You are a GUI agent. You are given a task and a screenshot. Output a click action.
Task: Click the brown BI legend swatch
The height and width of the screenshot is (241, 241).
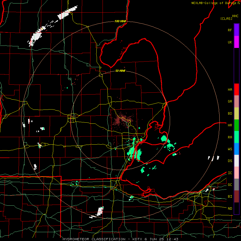tap(236, 197)
